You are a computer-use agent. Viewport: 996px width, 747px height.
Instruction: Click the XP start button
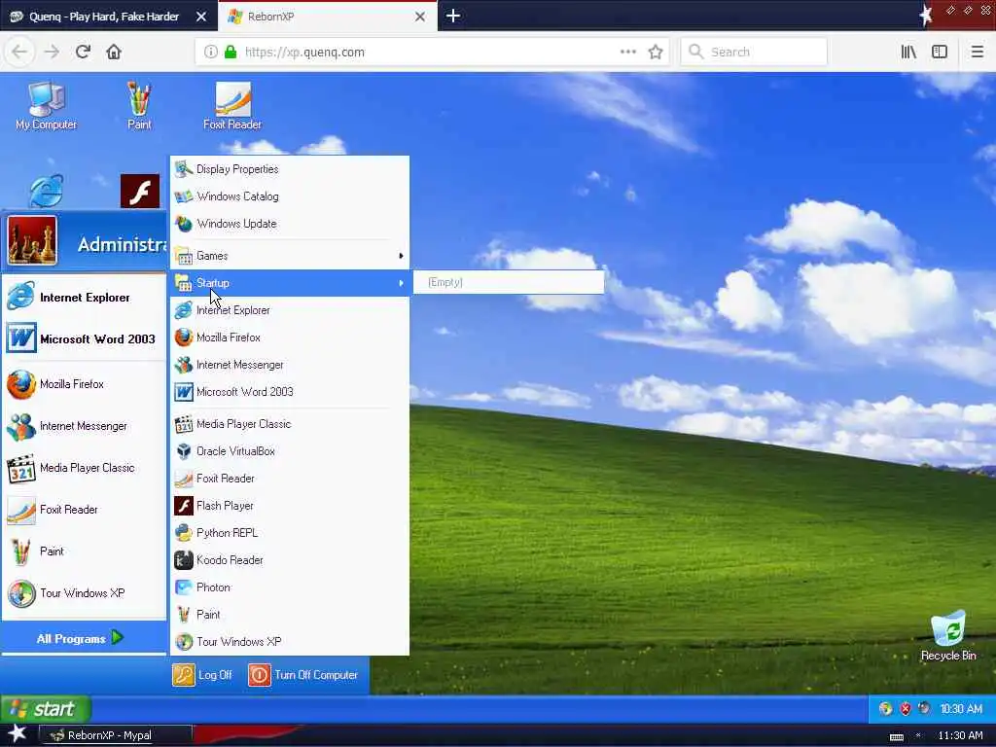(46, 709)
